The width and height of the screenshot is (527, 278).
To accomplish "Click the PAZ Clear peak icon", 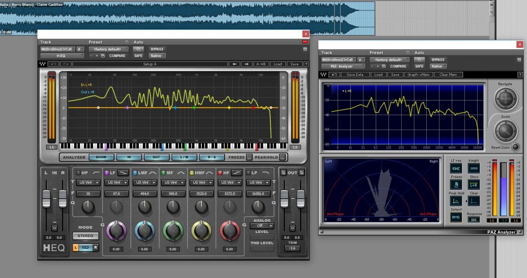I will [x=474, y=201].
